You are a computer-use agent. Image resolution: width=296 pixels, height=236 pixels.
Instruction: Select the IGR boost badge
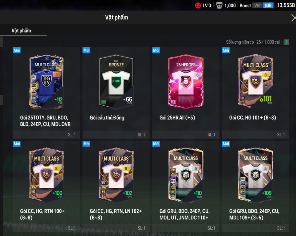[x=268, y=6]
